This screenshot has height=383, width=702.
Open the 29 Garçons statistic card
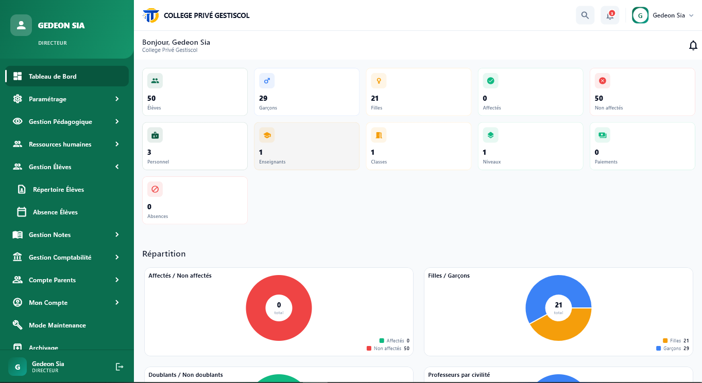(x=306, y=92)
